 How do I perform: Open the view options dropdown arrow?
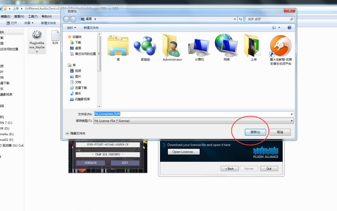tap(279, 28)
